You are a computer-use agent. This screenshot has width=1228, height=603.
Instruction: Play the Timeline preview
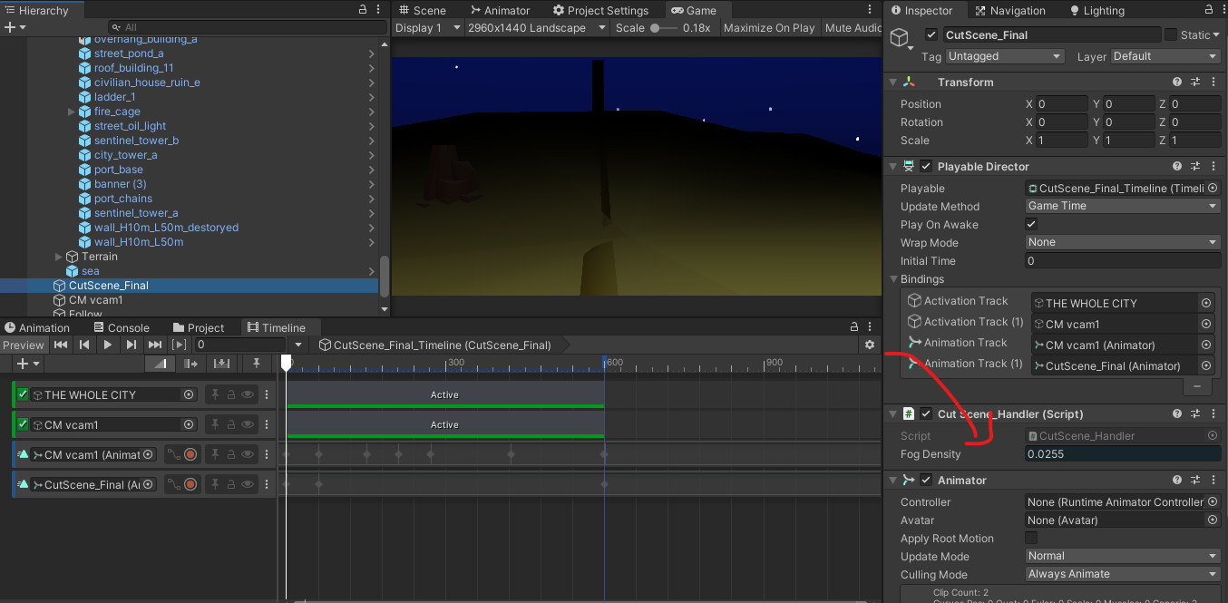pyautogui.click(x=108, y=345)
